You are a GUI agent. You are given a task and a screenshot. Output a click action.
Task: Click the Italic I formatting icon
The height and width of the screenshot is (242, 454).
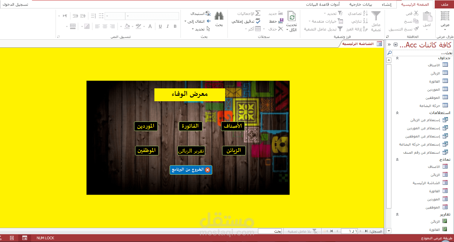[168, 26]
